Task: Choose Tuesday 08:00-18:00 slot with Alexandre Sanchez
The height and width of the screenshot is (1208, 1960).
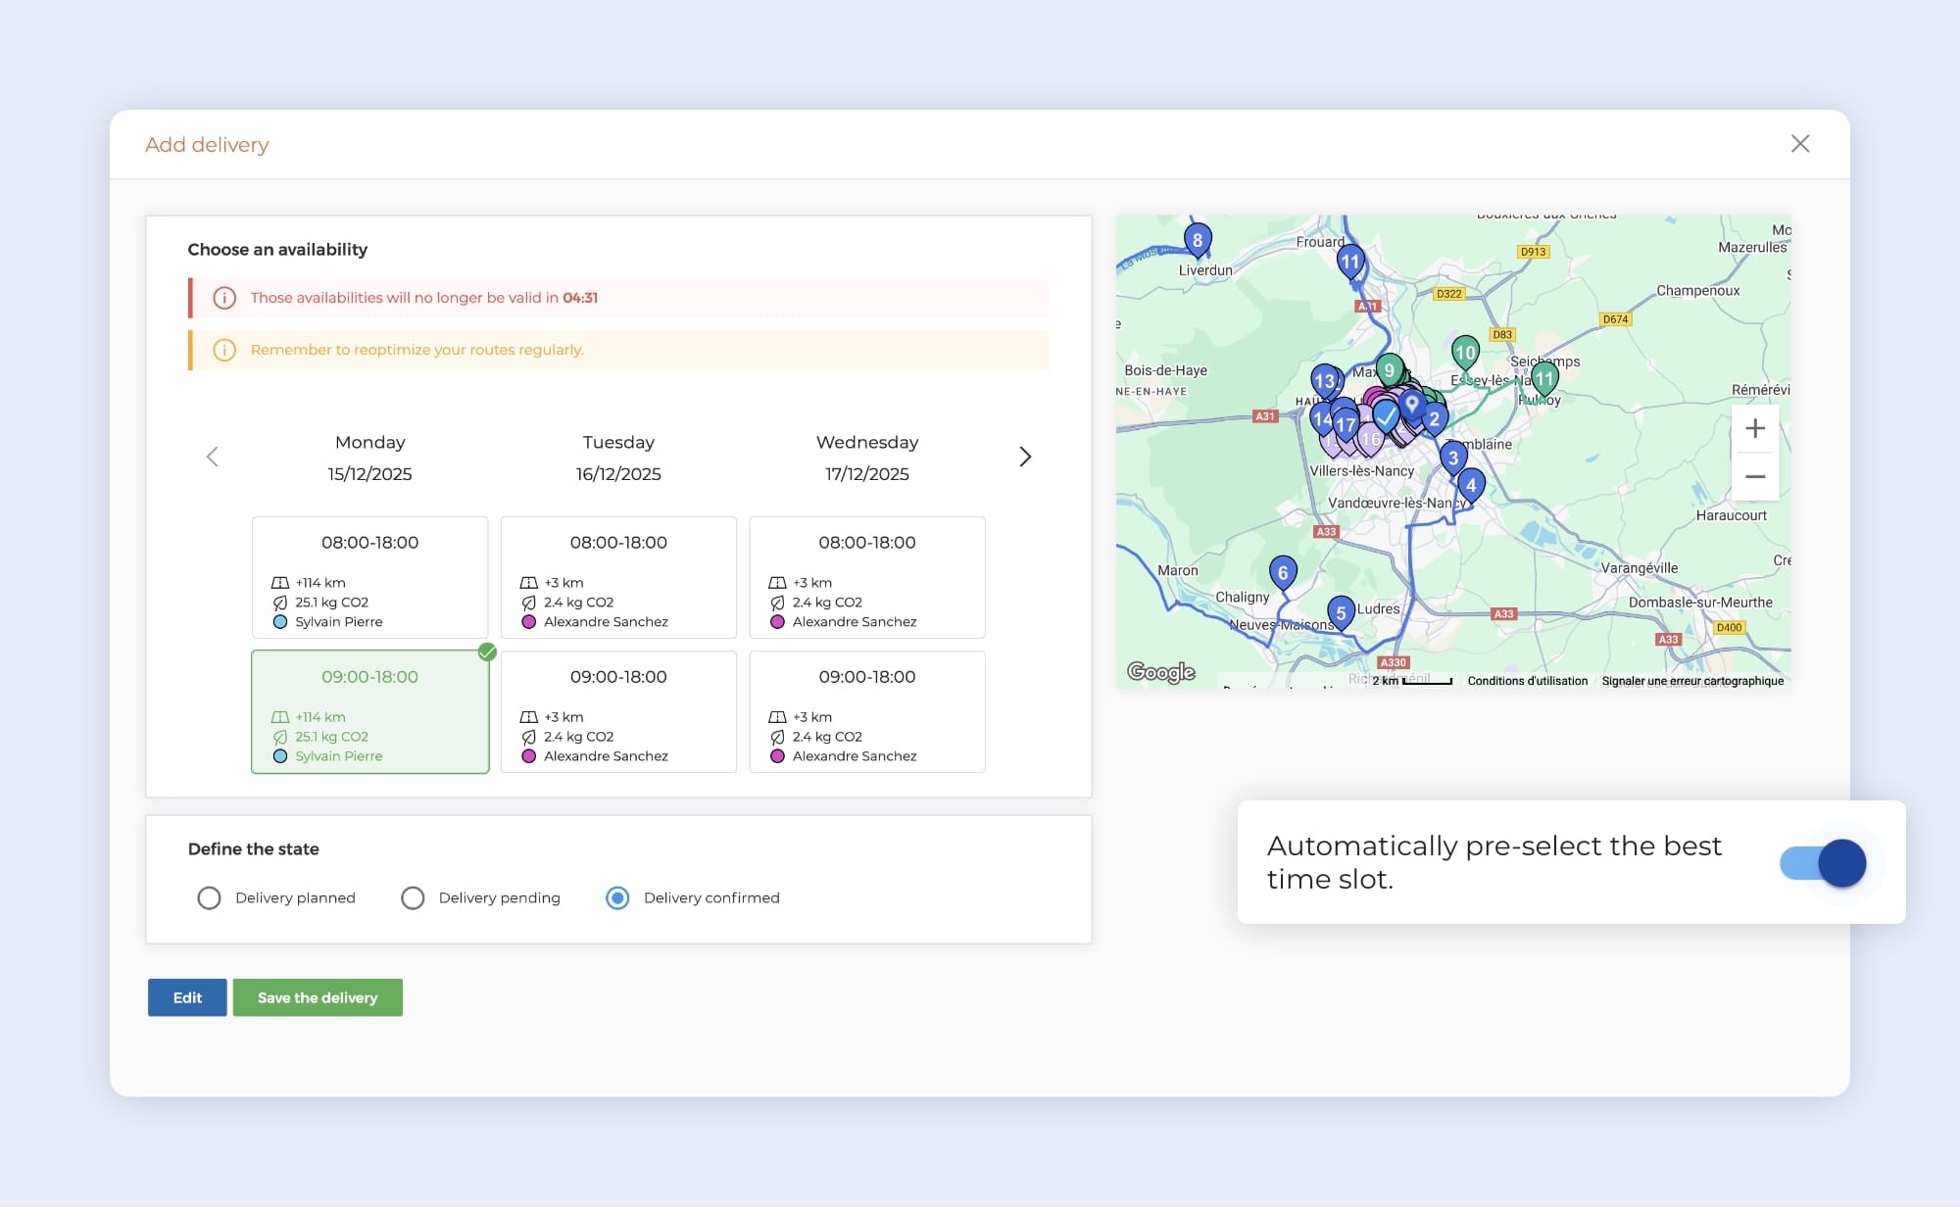Action: point(618,577)
